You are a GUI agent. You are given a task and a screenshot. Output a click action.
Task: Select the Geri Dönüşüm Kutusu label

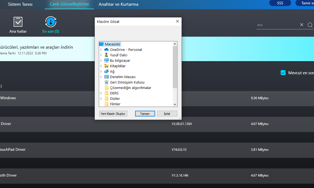(127, 82)
